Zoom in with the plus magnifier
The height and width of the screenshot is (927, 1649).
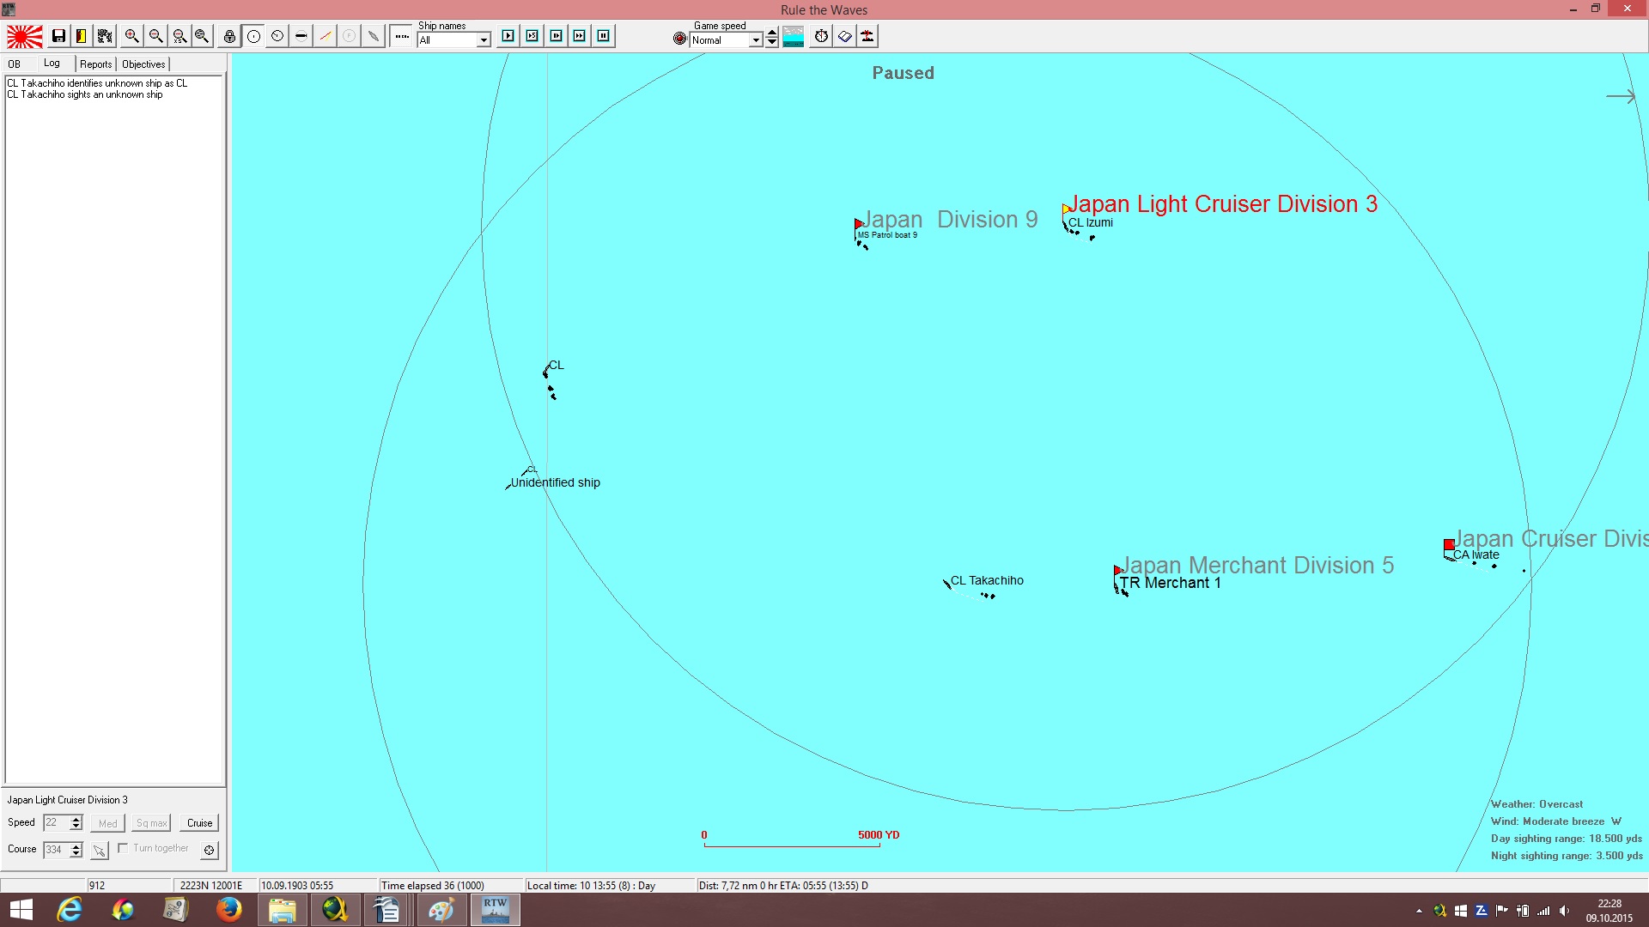(131, 36)
